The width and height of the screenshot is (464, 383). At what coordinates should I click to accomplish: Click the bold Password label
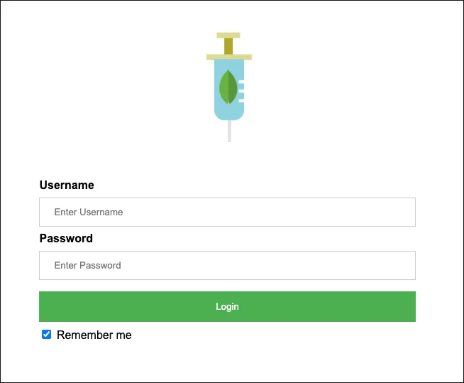click(66, 238)
